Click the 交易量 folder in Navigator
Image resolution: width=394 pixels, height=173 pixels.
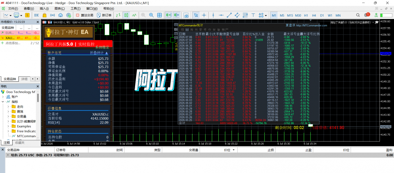coord(19,116)
